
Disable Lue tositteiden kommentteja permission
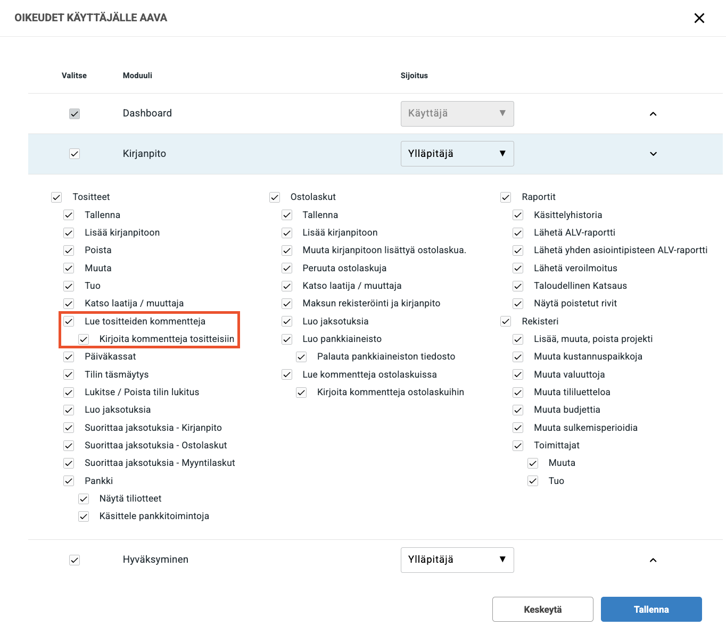(69, 321)
